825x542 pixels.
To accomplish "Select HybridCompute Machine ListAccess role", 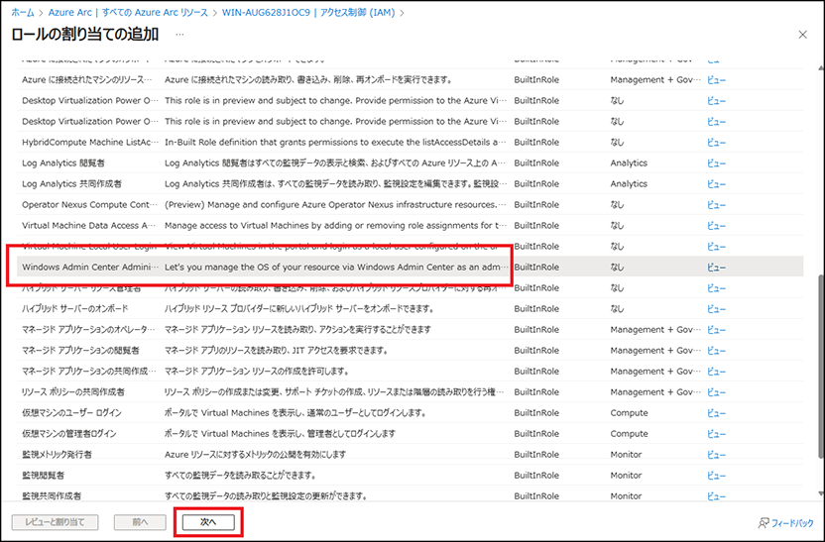I will (410, 142).
